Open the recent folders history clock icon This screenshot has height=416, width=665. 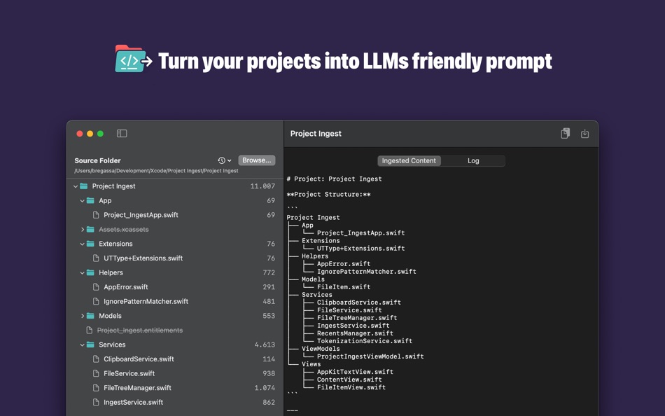click(220, 160)
